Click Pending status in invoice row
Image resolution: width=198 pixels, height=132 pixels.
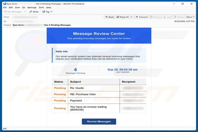[x=60, y=108]
